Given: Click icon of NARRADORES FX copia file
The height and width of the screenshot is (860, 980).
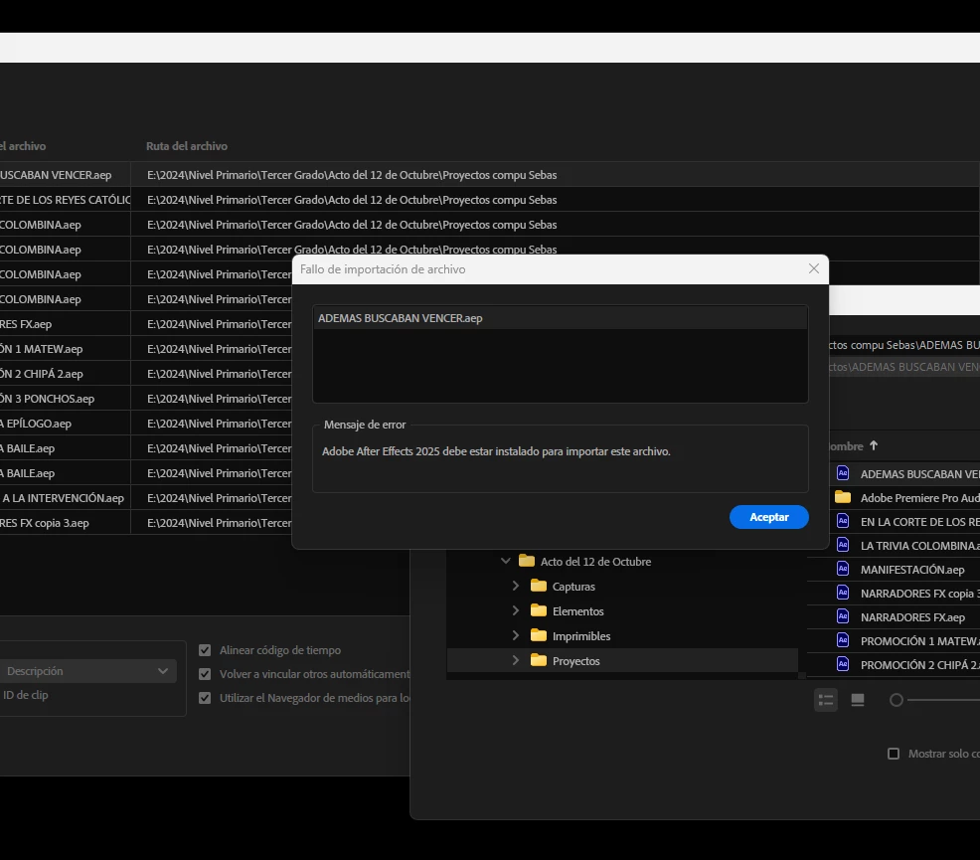Looking at the screenshot, I should (843, 593).
